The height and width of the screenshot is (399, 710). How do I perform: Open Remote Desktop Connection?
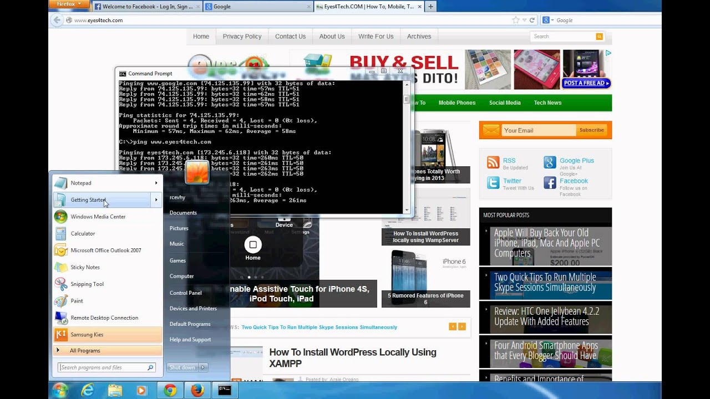tap(108, 318)
